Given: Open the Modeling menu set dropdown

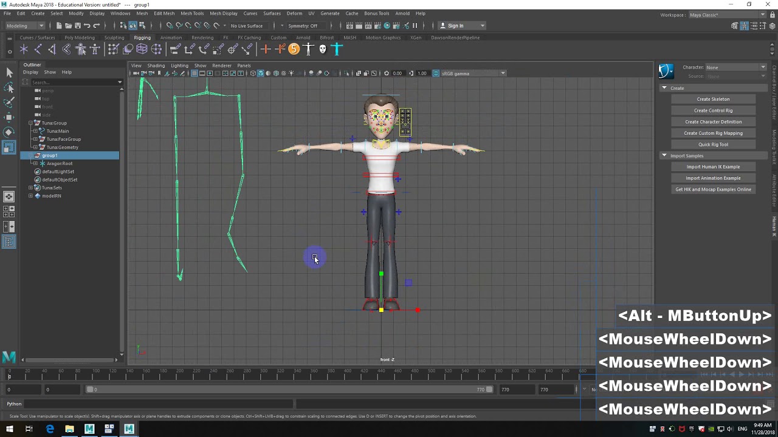Looking at the screenshot, I should pos(24,25).
